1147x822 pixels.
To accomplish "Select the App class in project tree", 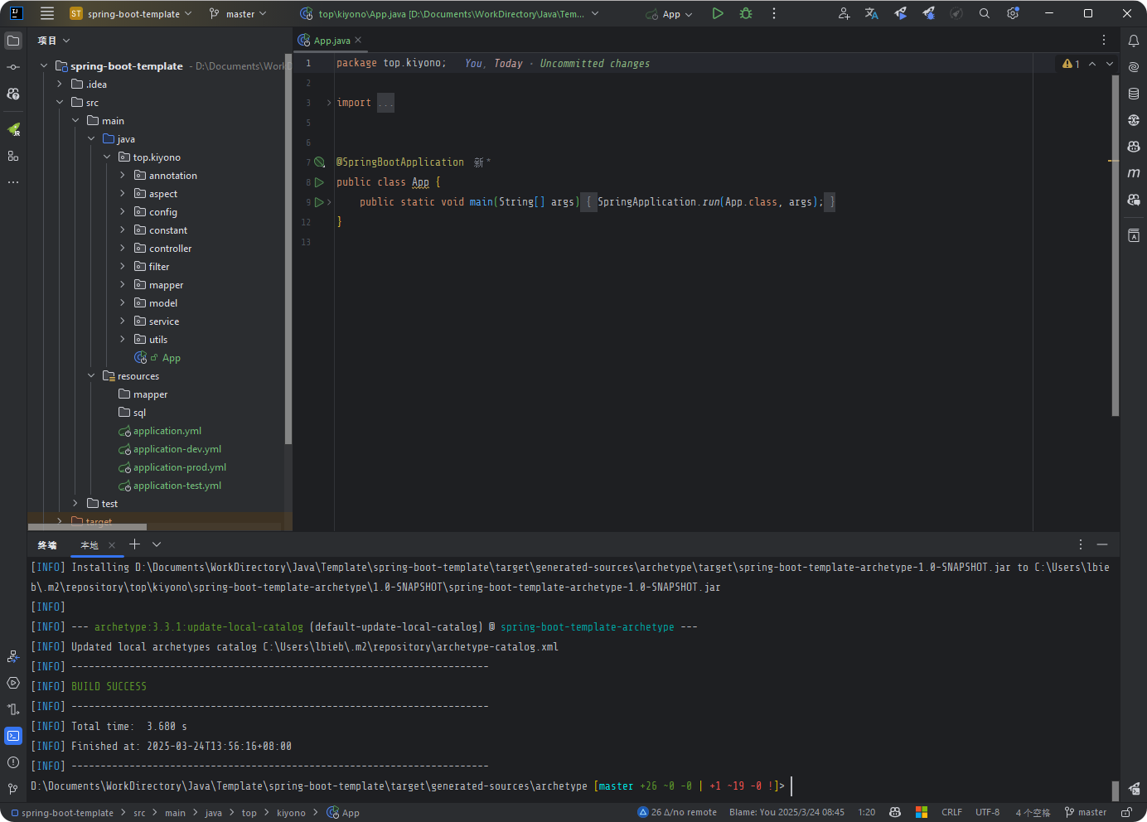I will [171, 358].
